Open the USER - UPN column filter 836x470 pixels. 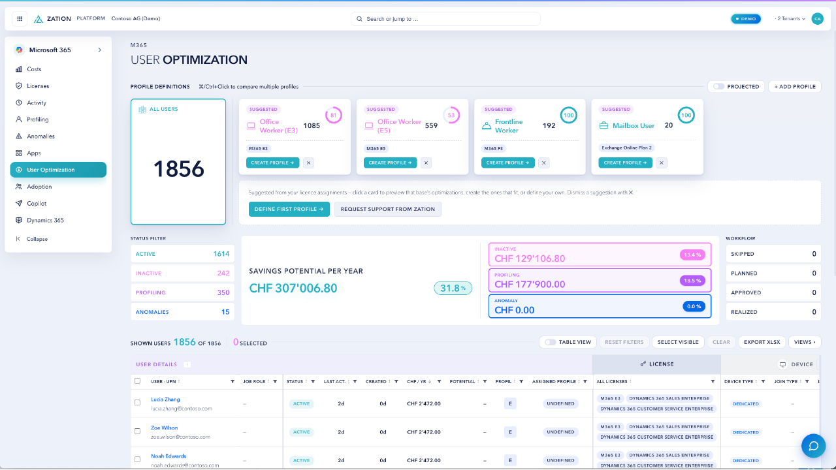tap(233, 382)
